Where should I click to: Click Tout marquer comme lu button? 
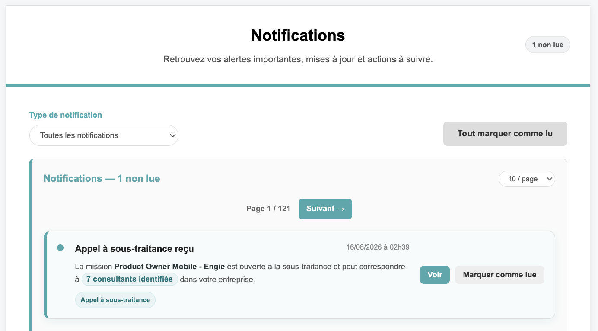505,134
